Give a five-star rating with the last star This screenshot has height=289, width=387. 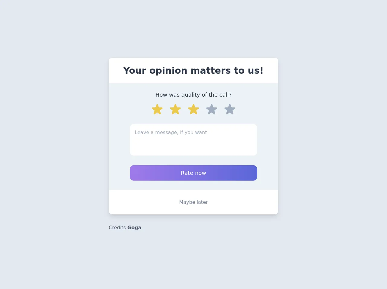tap(230, 109)
